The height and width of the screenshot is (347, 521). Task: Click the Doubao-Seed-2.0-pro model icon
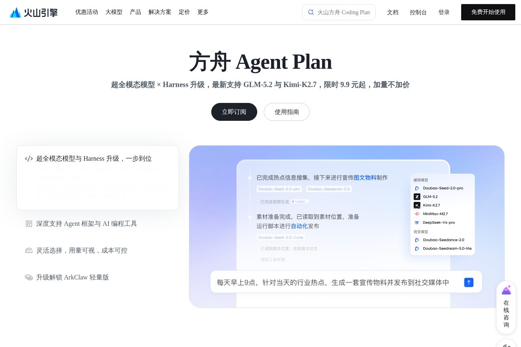tap(417, 188)
